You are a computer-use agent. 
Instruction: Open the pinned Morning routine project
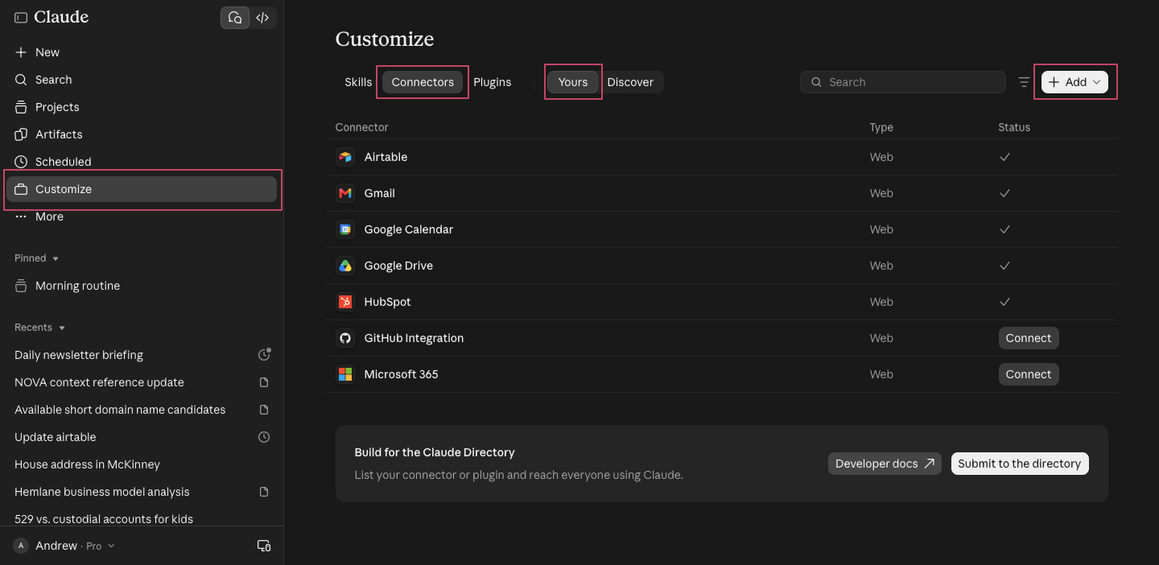click(x=142, y=286)
